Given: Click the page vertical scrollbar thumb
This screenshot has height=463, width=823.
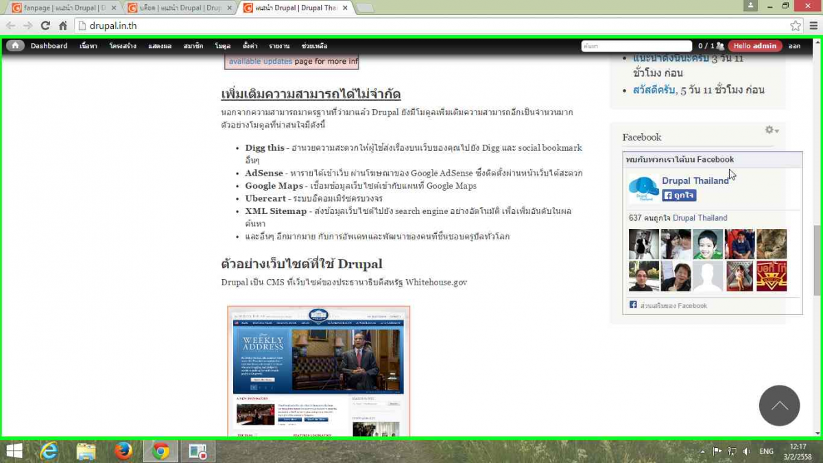Looking at the screenshot, I should point(817,261).
